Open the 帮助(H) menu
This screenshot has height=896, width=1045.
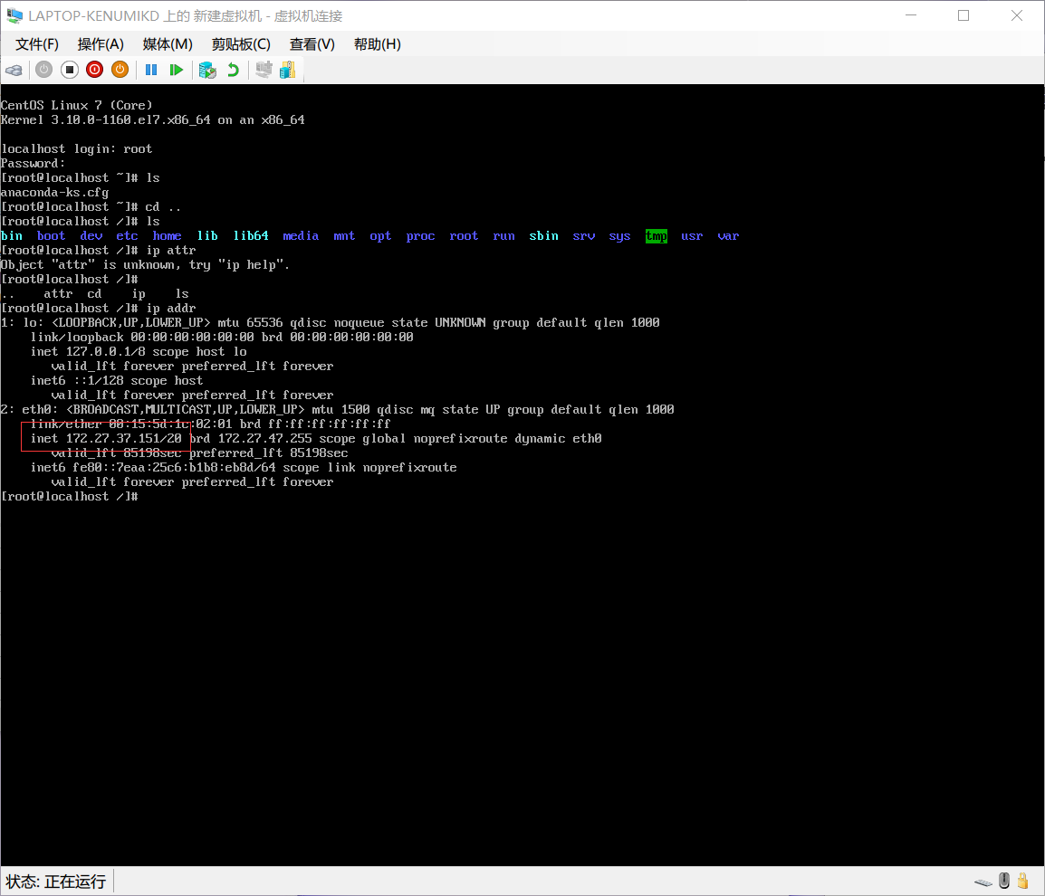tap(377, 44)
